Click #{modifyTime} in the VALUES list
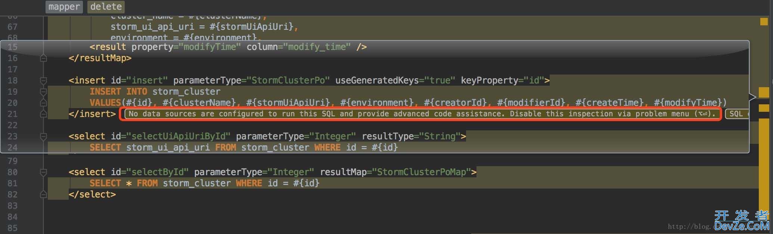 point(688,103)
